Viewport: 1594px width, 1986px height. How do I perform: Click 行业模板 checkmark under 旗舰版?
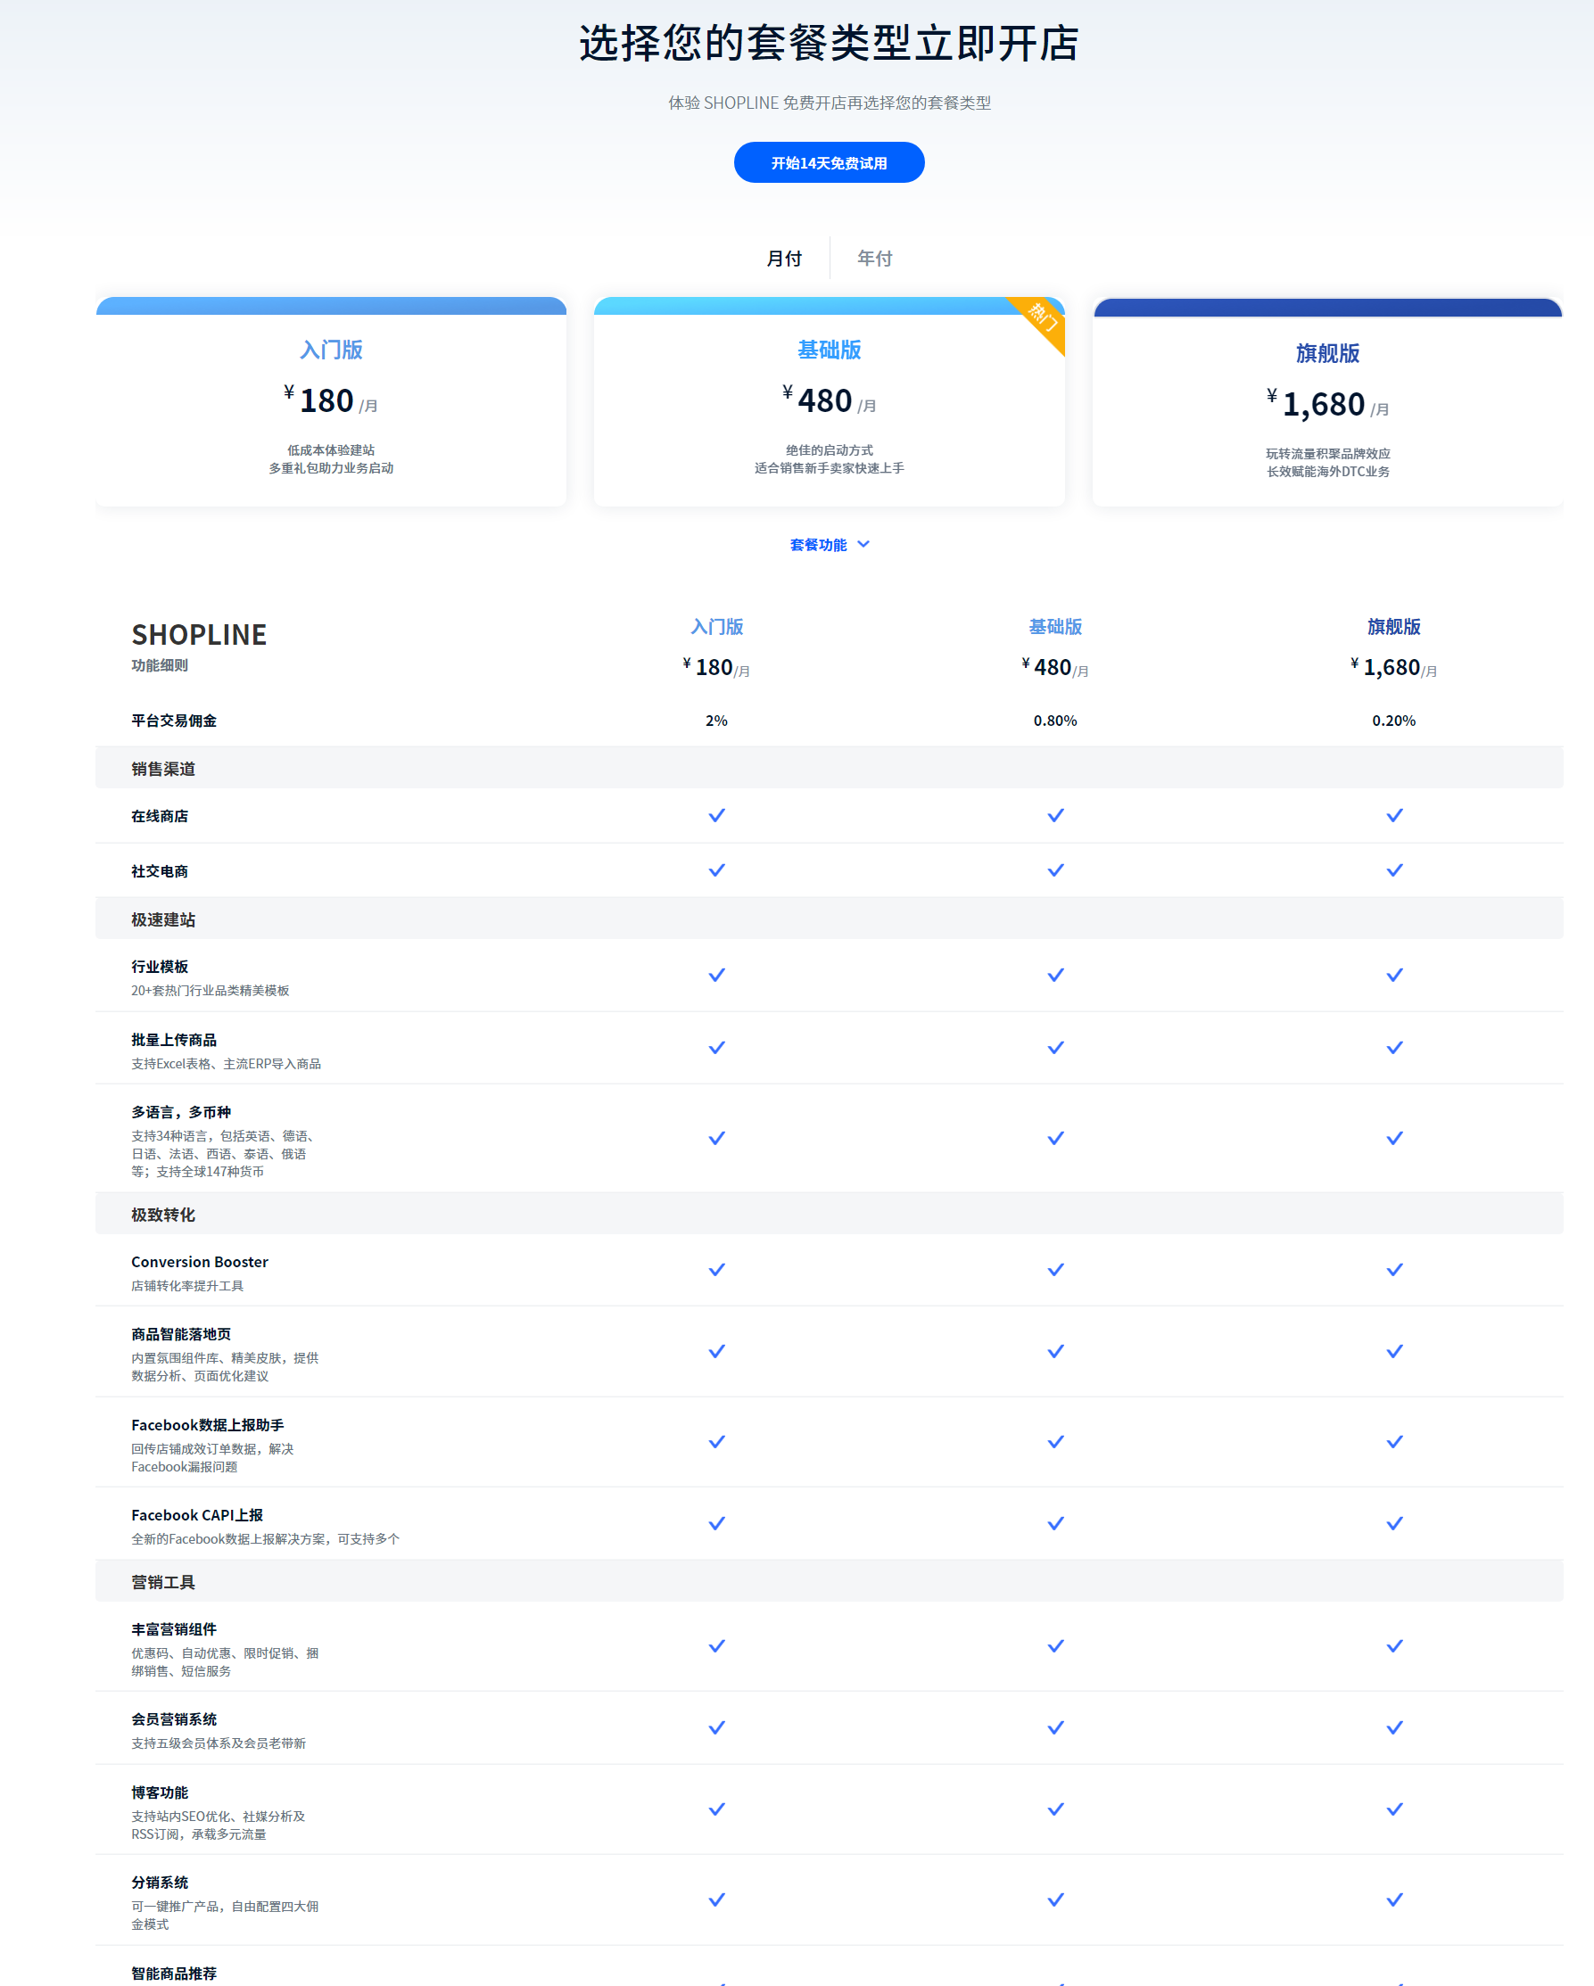click(1394, 975)
